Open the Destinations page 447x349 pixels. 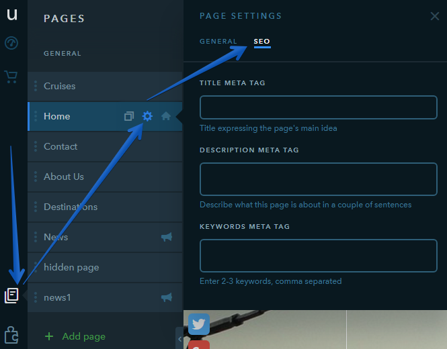point(105,207)
